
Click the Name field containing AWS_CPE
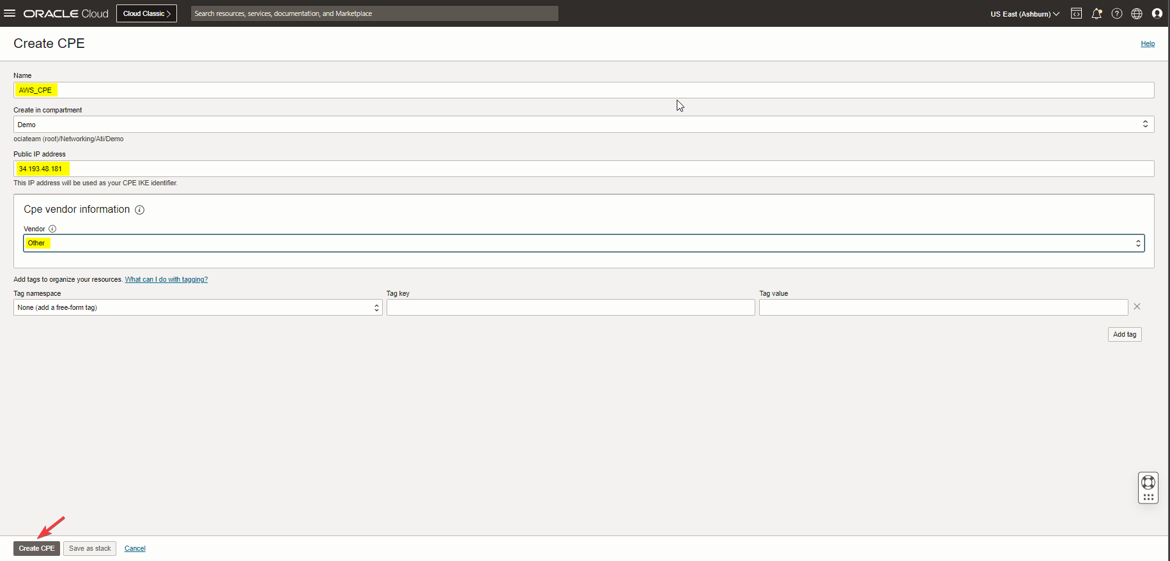584,90
